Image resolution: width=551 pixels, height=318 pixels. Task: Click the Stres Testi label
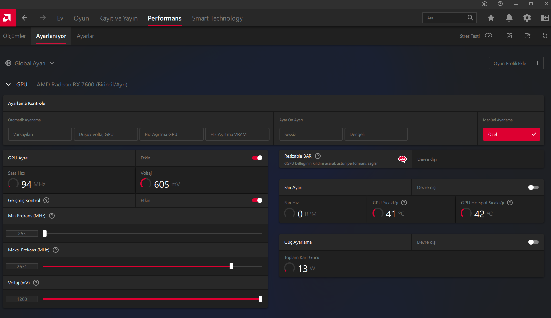click(x=470, y=36)
